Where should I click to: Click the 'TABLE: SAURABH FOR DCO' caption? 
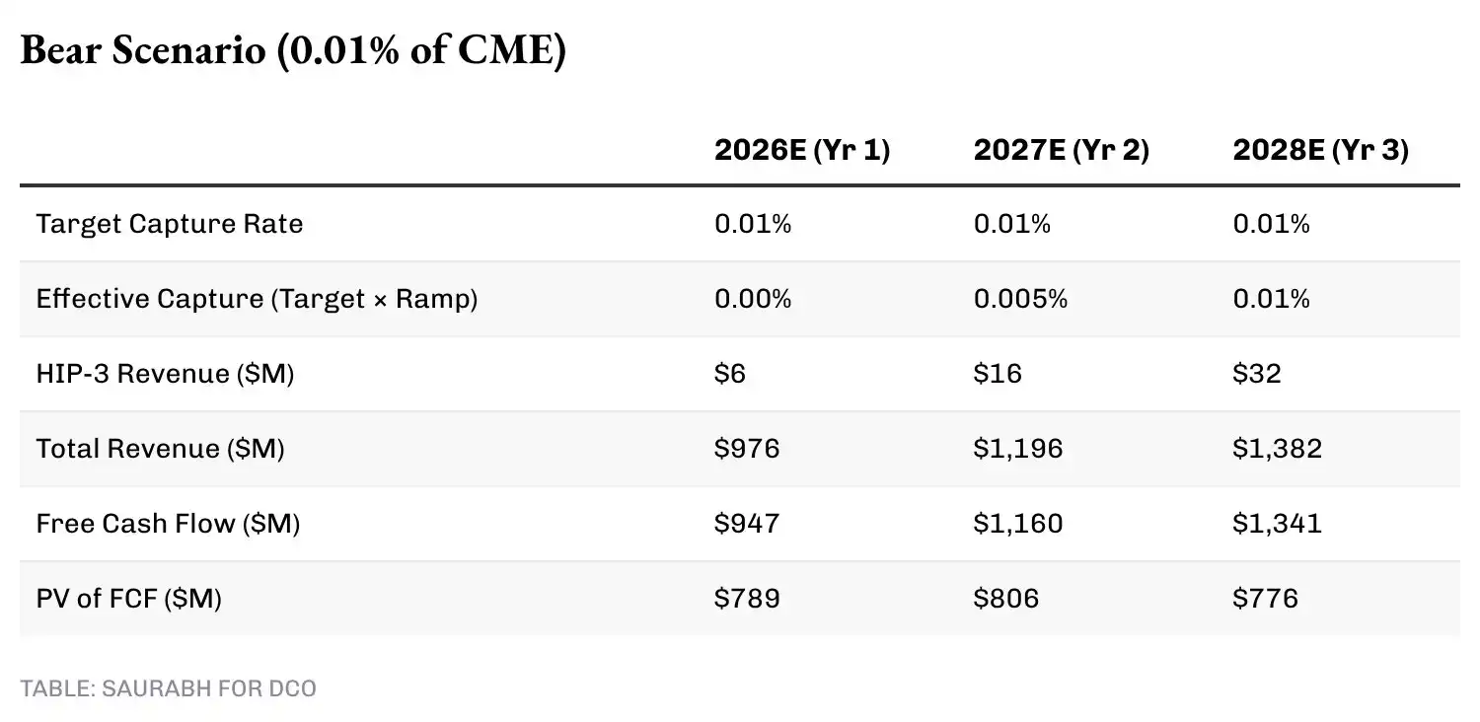[x=169, y=688]
